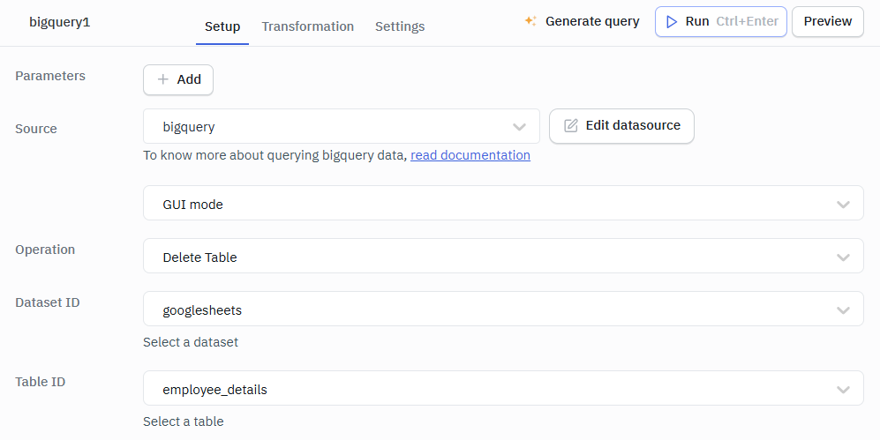Switch to the Transformation tab
Screen dimensions: 880x440
(307, 26)
